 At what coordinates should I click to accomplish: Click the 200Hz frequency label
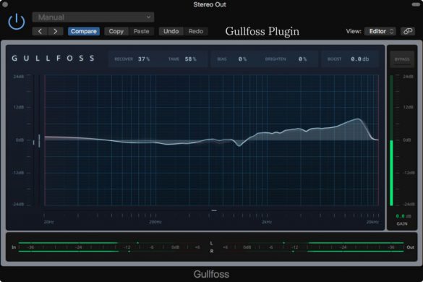(155, 222)
